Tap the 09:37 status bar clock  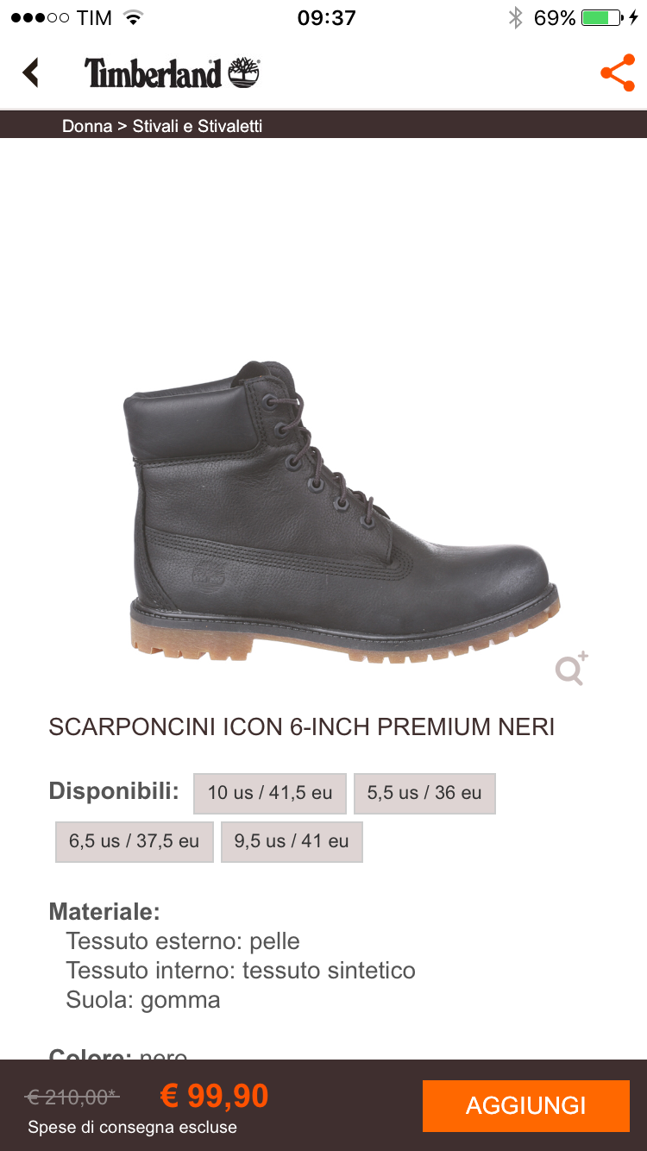pyautogui.click(x=326, y=18)
